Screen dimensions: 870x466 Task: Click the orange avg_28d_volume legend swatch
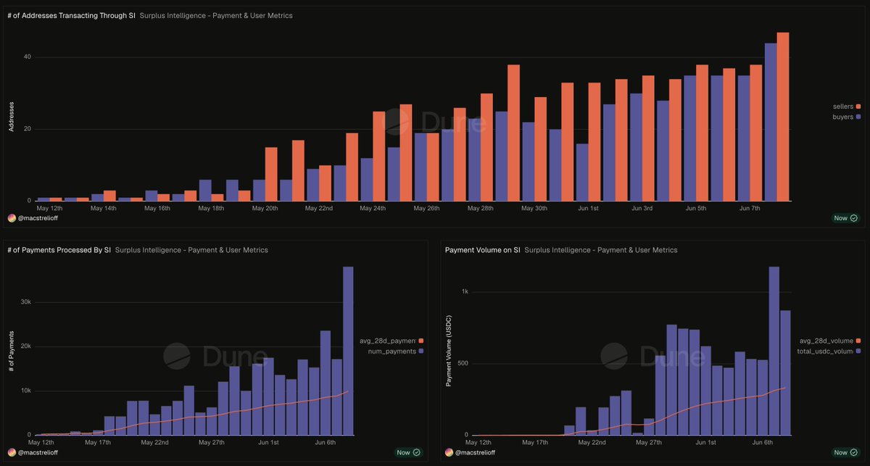tap(859, 341)
